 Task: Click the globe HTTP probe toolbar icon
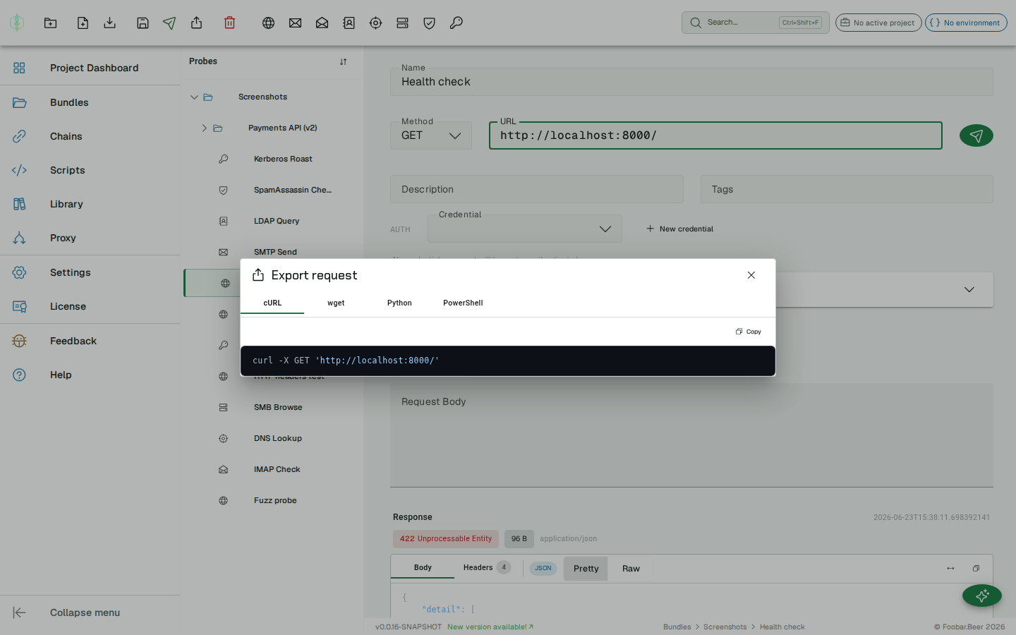[268, 23]
